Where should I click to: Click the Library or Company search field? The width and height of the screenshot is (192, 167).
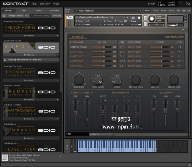(x=41, y=16)
